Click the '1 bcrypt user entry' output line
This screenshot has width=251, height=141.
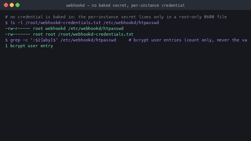29,46
